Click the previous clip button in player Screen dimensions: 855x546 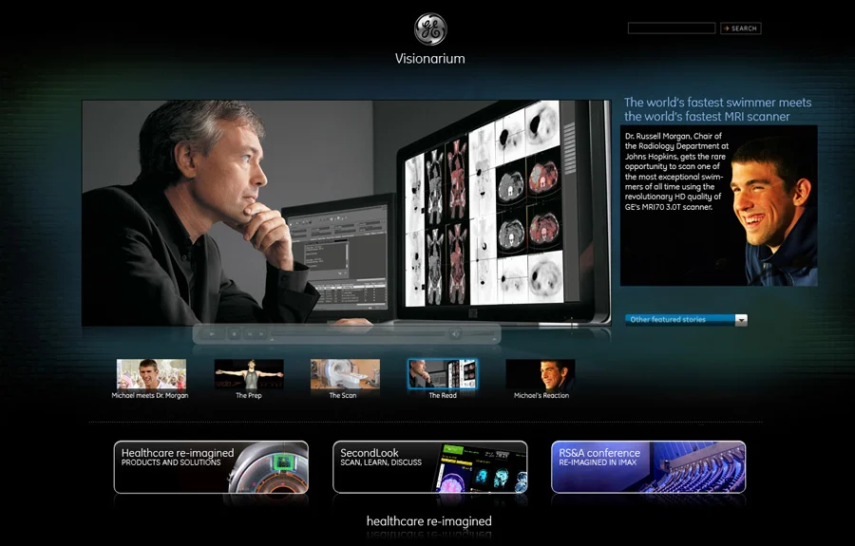[x=250, y=333]
